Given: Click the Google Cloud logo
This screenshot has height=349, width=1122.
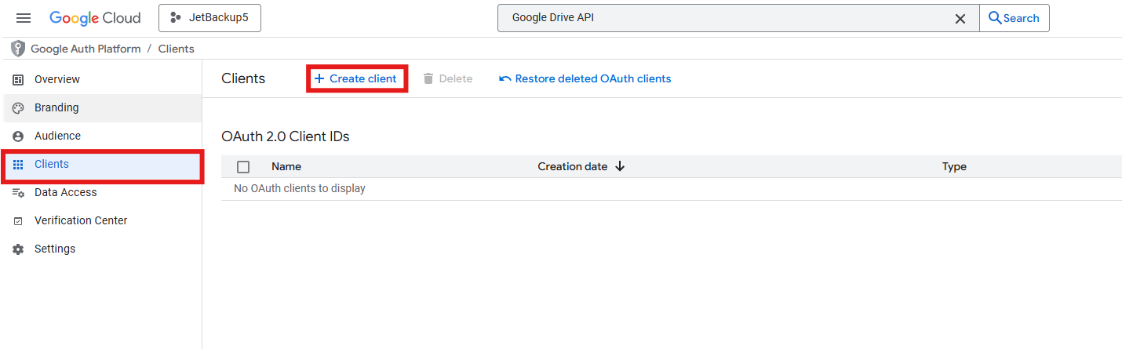Looking at the screenshot, I should tap(95, 18).
